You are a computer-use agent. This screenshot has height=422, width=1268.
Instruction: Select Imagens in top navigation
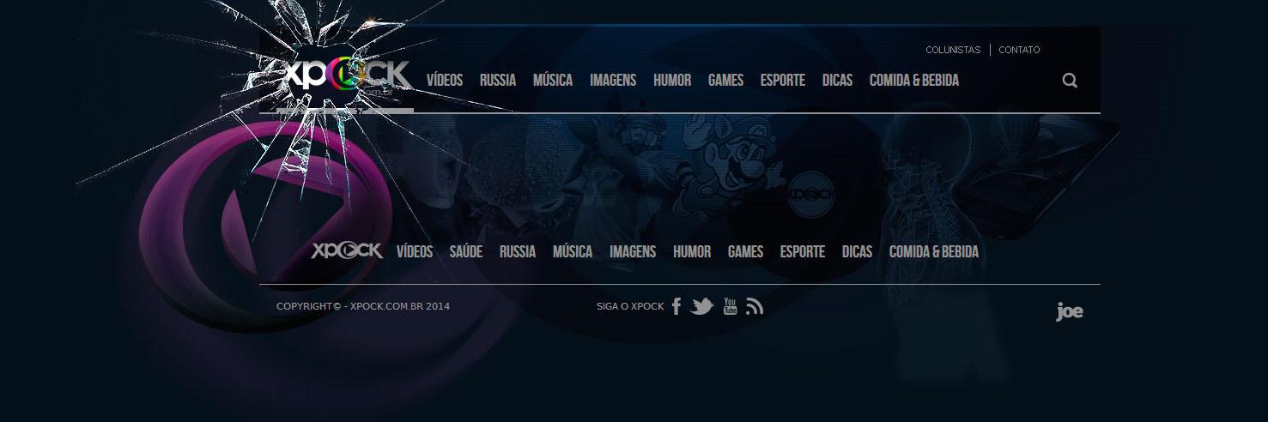pos(613,81)
